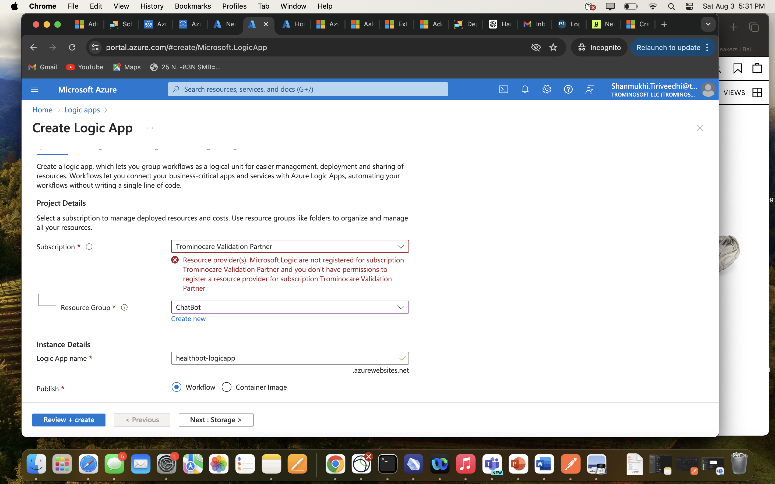Viewport: 775px width, 484px height.
Task: Open Terminal from the Dock
Action: (387, 464)
